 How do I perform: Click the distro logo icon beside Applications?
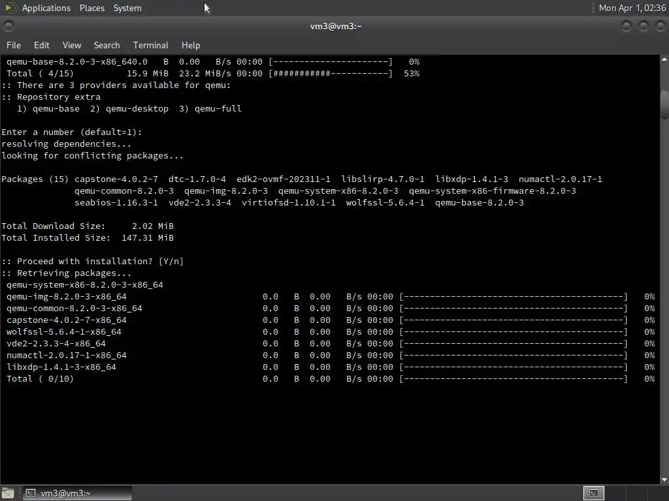point(11,8)
